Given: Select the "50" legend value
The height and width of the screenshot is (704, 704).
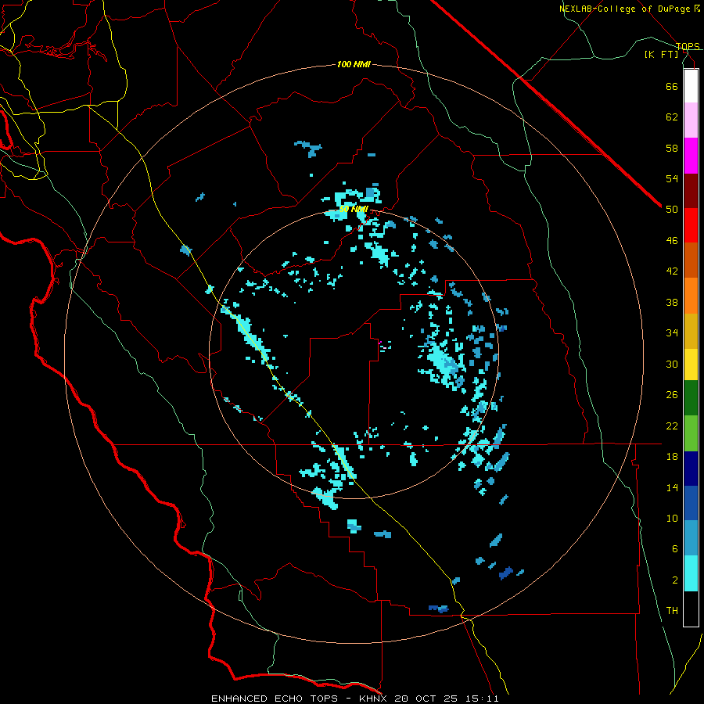Looking at the screenshot, I should (x=672, y=210).
